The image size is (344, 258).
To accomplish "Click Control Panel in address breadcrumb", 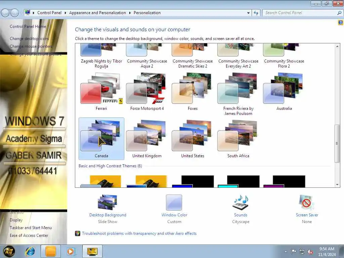I will click(49, 13).
